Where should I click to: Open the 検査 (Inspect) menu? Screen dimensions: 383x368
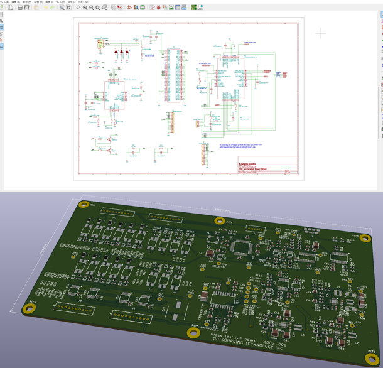(x=49, y=2)
